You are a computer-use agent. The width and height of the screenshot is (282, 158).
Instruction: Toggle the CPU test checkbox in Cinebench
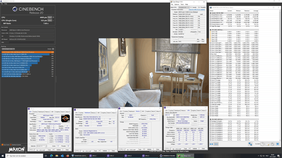(54, 17)
